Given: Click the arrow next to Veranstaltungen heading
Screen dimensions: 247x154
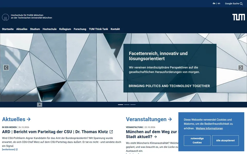Looking at the screenshot, I should 170,119.
